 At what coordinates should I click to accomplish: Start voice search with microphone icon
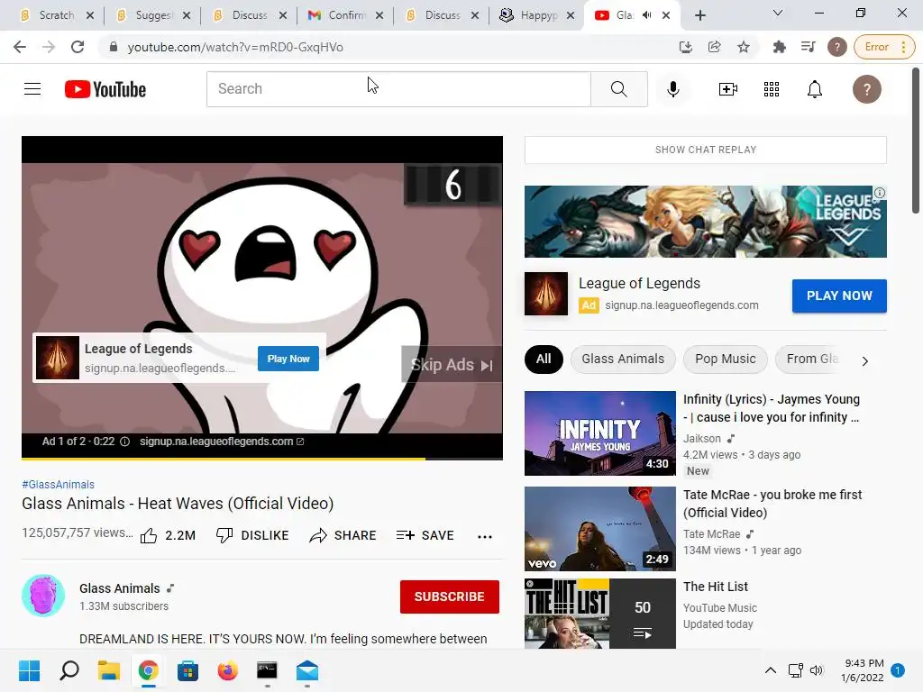click(x=672, y=89)
